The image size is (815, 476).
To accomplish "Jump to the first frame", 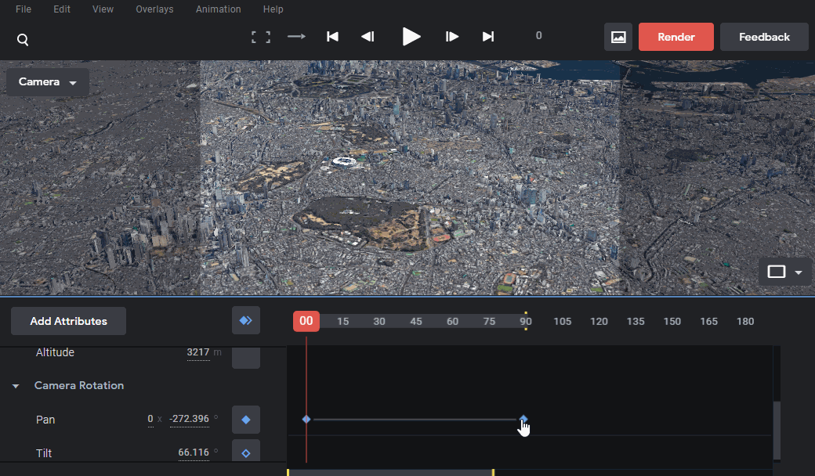I will 332,36.
